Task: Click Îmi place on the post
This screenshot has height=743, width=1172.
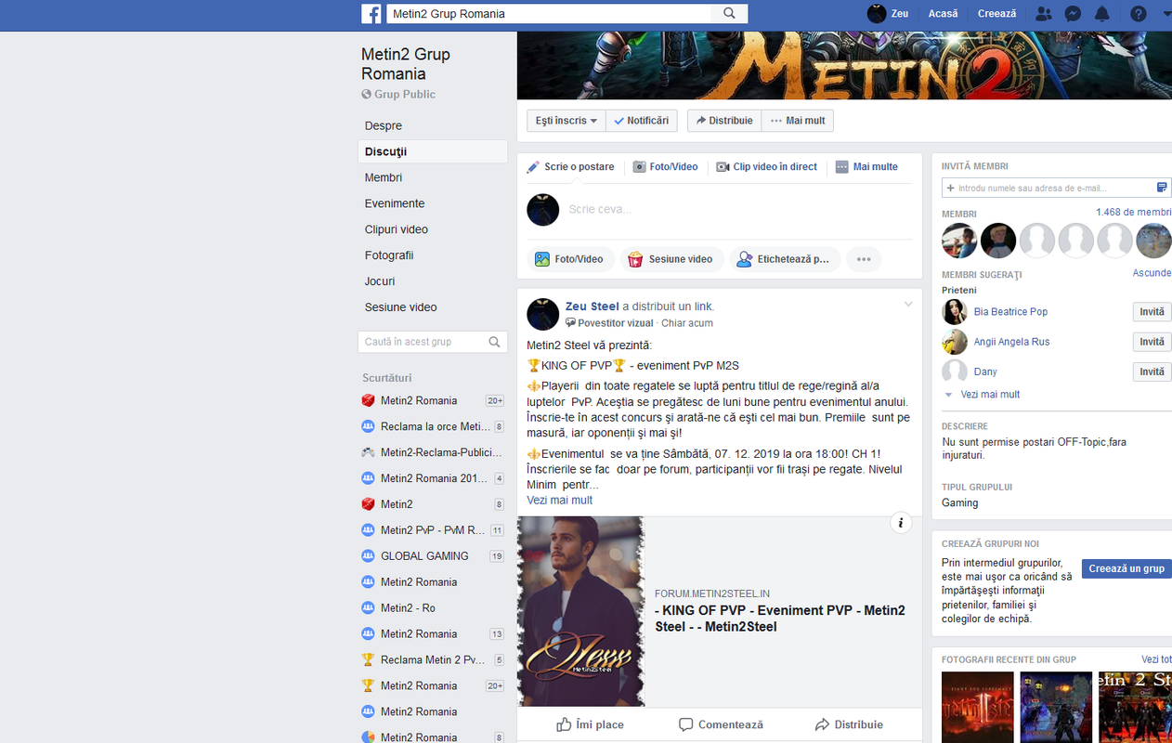Action: tap(590, 724)
